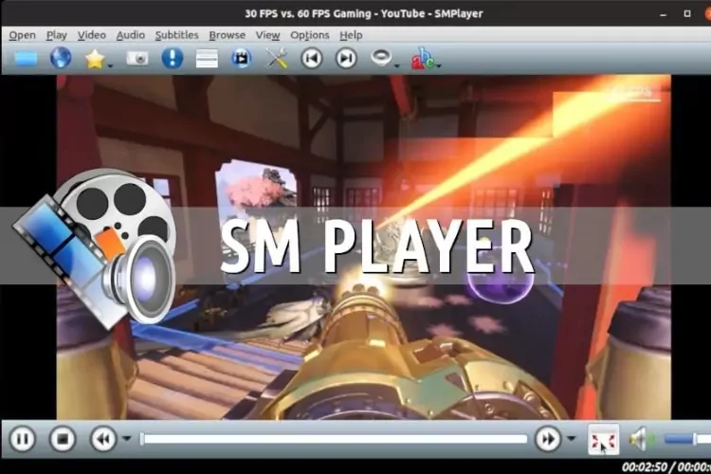Viewport: 711px width, 474px height.
Task: Show file info with the exclamation icon
Action: tap(173, 58)
